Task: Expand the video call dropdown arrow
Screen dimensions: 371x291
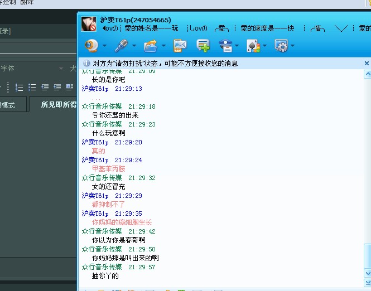Action: (x=105, y=46)
